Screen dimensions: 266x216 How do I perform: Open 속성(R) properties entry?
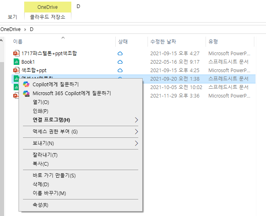click(81, 205)
